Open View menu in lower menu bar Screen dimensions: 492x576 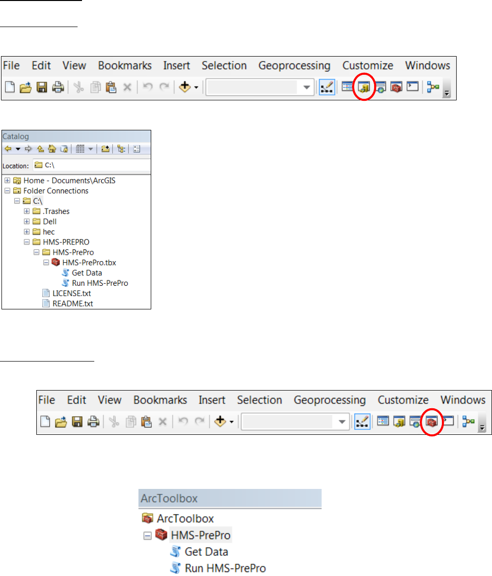[x=109, y=400]
